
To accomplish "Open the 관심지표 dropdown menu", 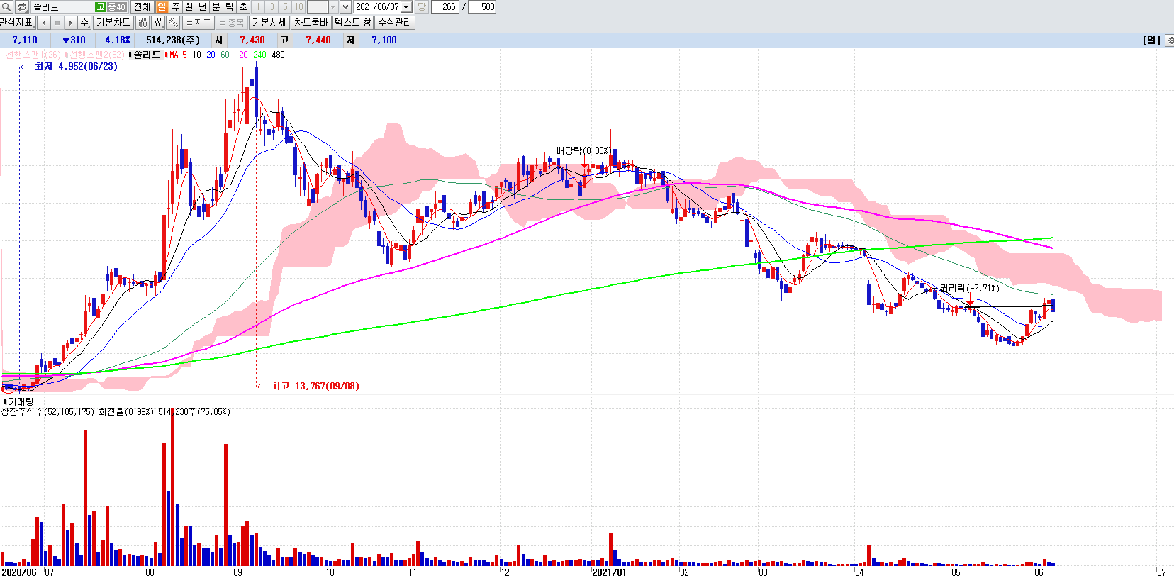I will point(17,23).
